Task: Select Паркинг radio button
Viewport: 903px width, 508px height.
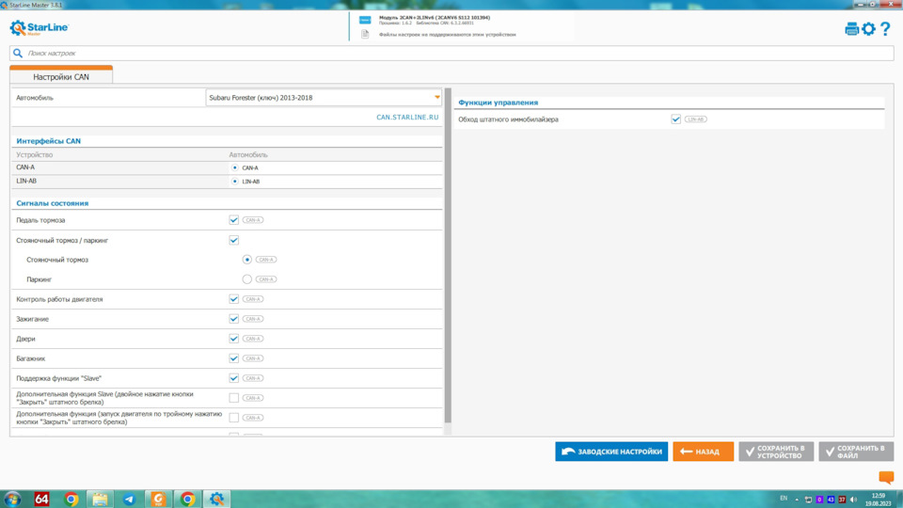Action: (247, 279)
